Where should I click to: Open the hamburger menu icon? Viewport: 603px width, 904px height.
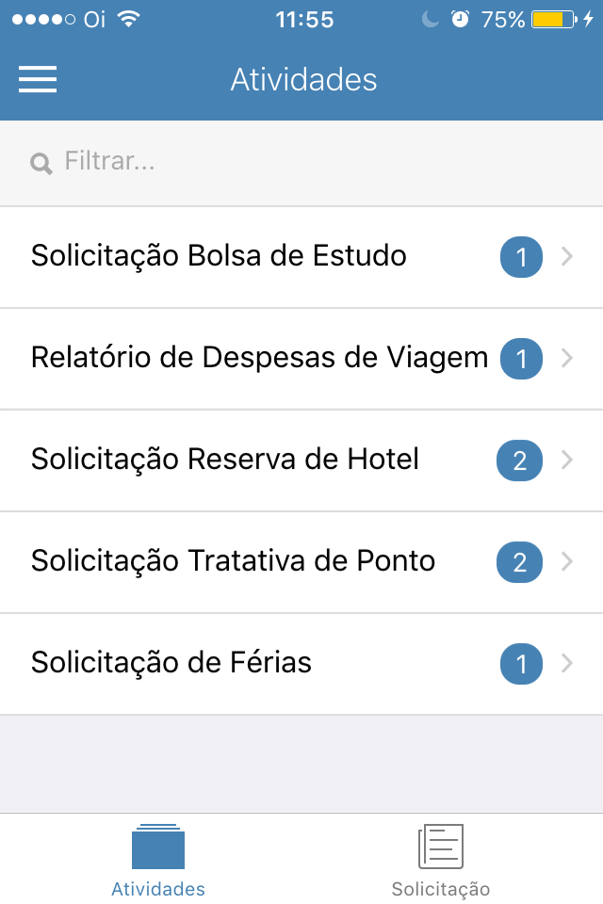click(38, 79)
